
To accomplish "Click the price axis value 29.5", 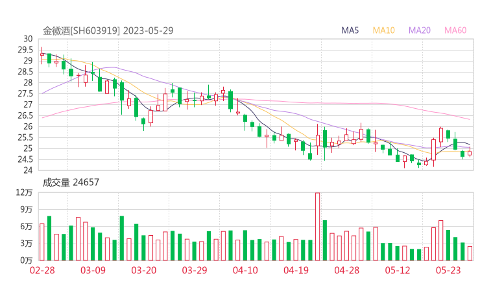I will pos(25,50).
